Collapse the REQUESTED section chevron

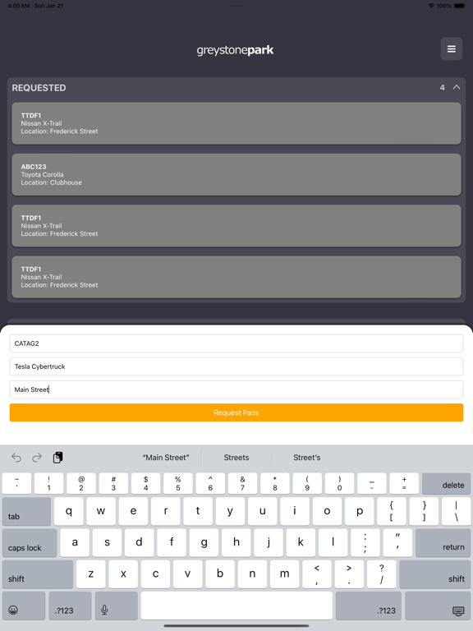pyautogui.click(x=457, y=87)
